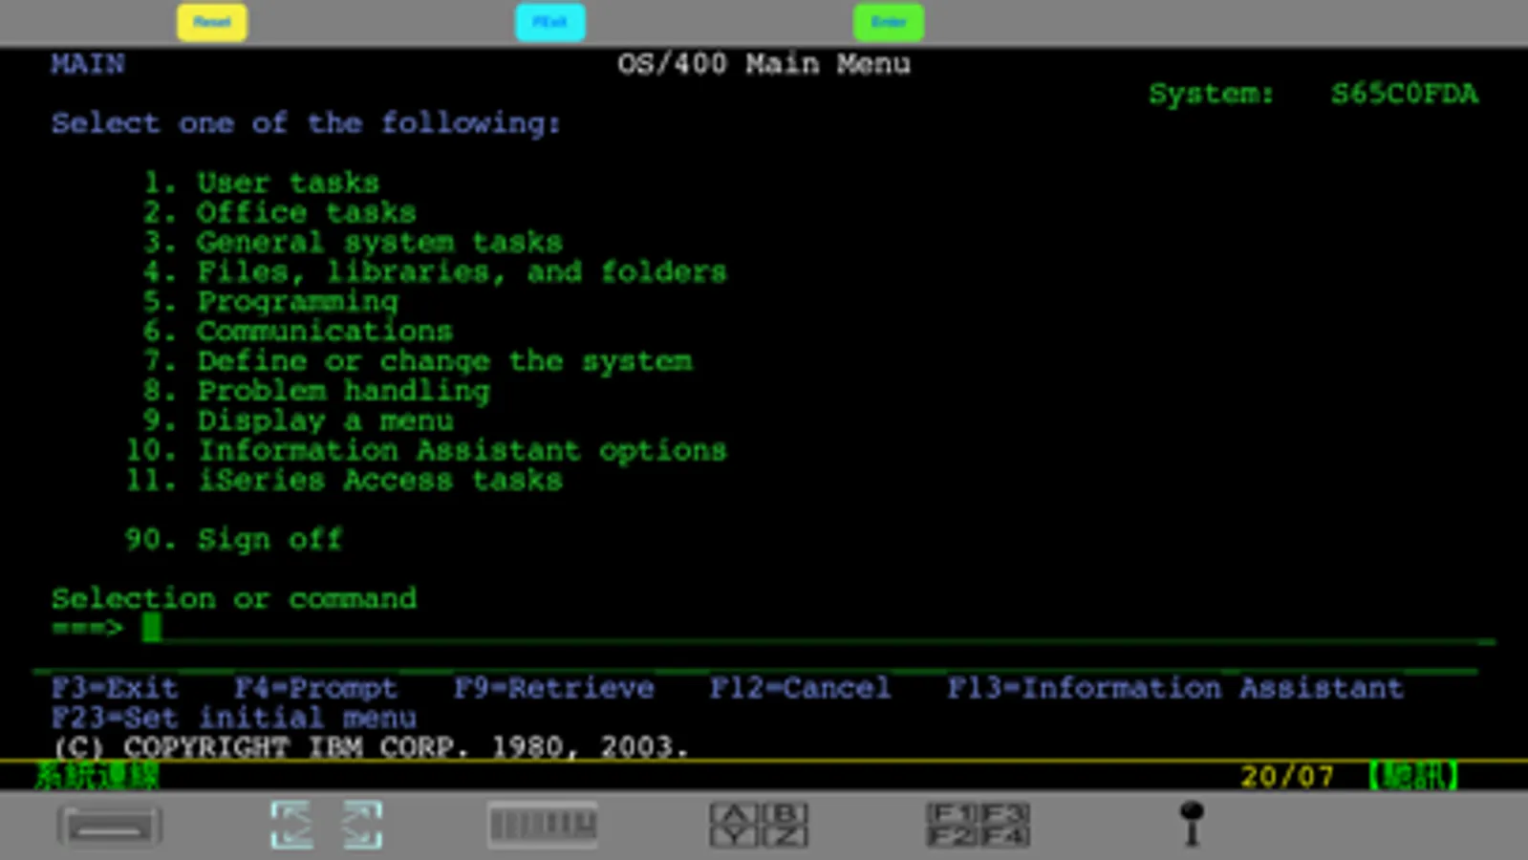The width and height of the screenshot is (1528, 860).
Task: Open the ABYZ alphabet keypad icon
Action: (759, 825)
